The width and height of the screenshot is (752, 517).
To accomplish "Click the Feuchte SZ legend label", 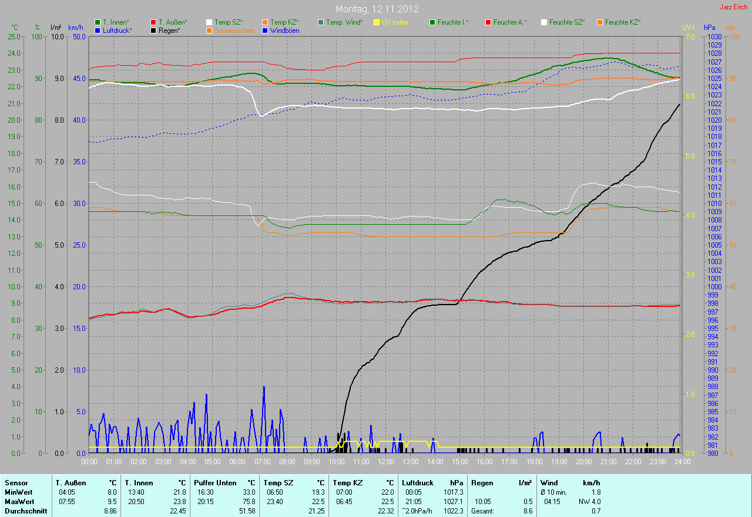I will (566, 22).
